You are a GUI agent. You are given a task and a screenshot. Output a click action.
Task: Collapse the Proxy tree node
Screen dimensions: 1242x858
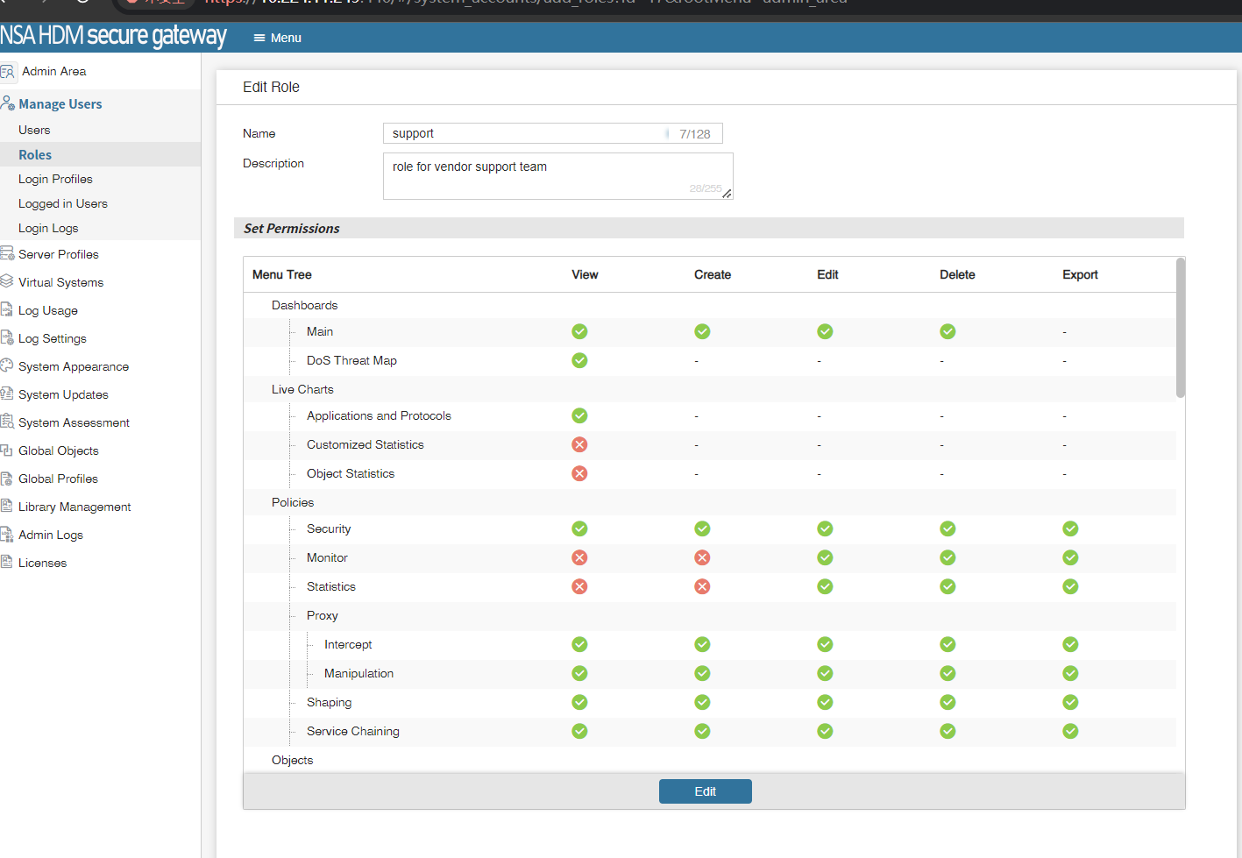322,616
